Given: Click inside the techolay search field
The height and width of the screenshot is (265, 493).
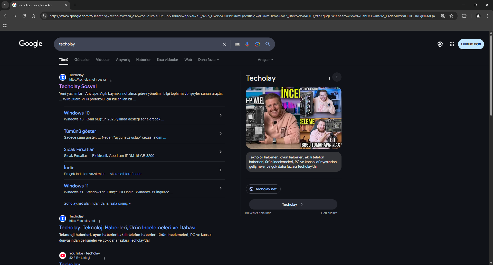Looking at the screenshot, I should pos(139,44).
